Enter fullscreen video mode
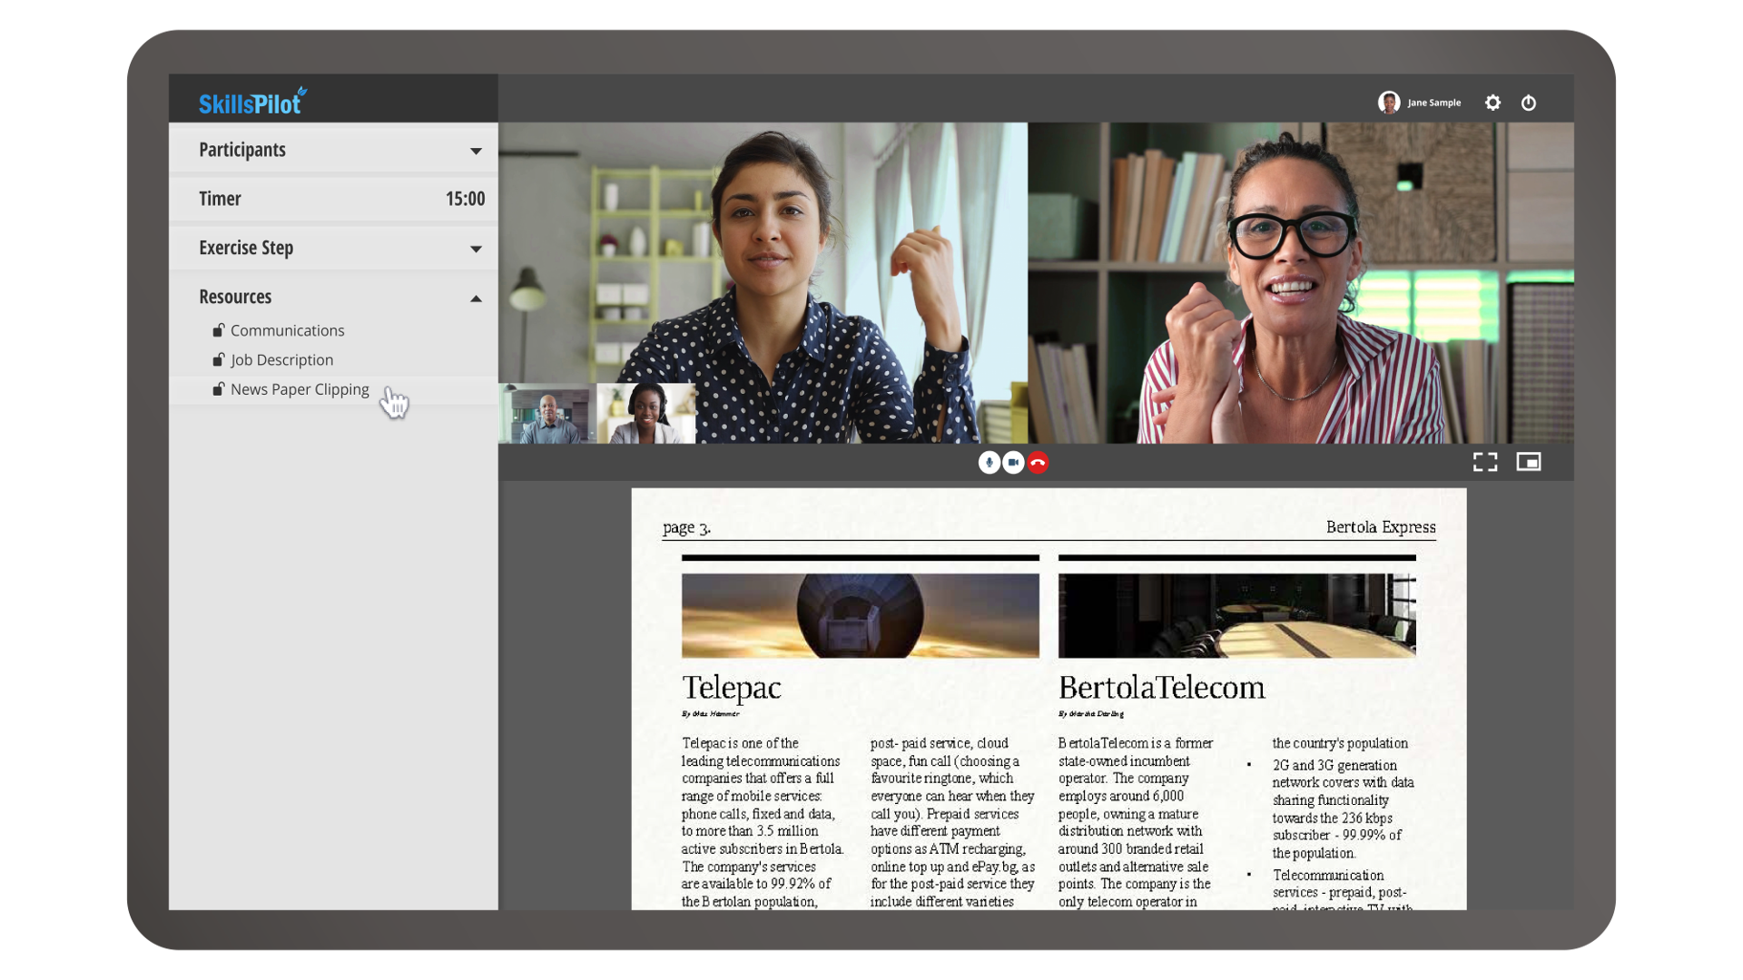 pyautogui.click(x=1485, y=463)
